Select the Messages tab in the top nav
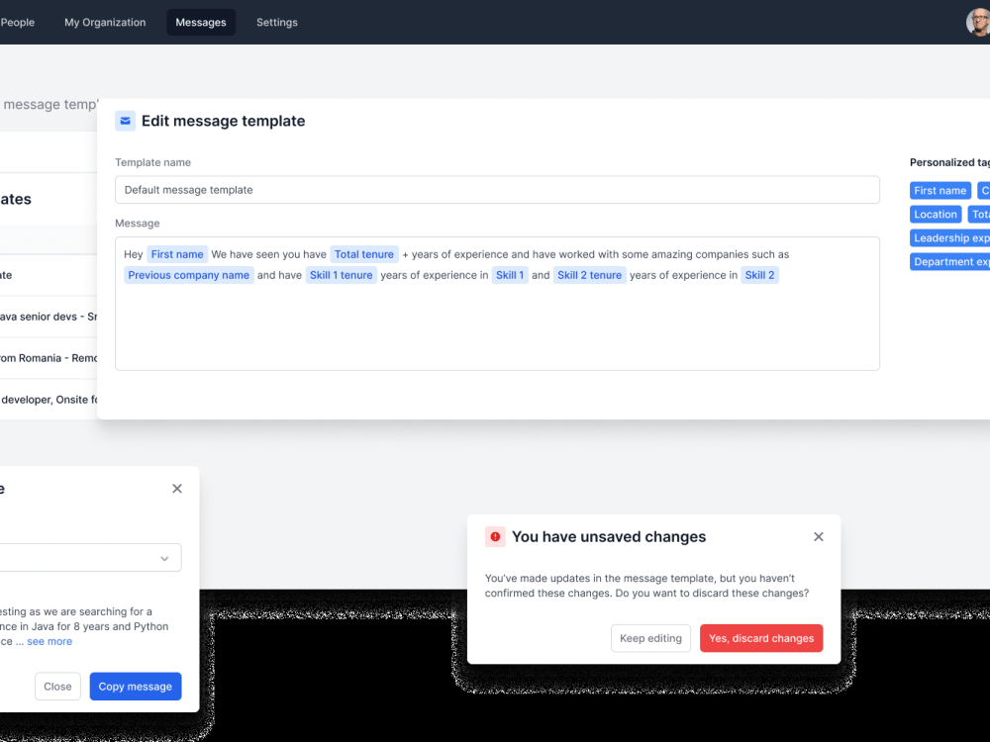Image resolution: width=990 pixels, height=742 pixels. (x=201, y=22)
